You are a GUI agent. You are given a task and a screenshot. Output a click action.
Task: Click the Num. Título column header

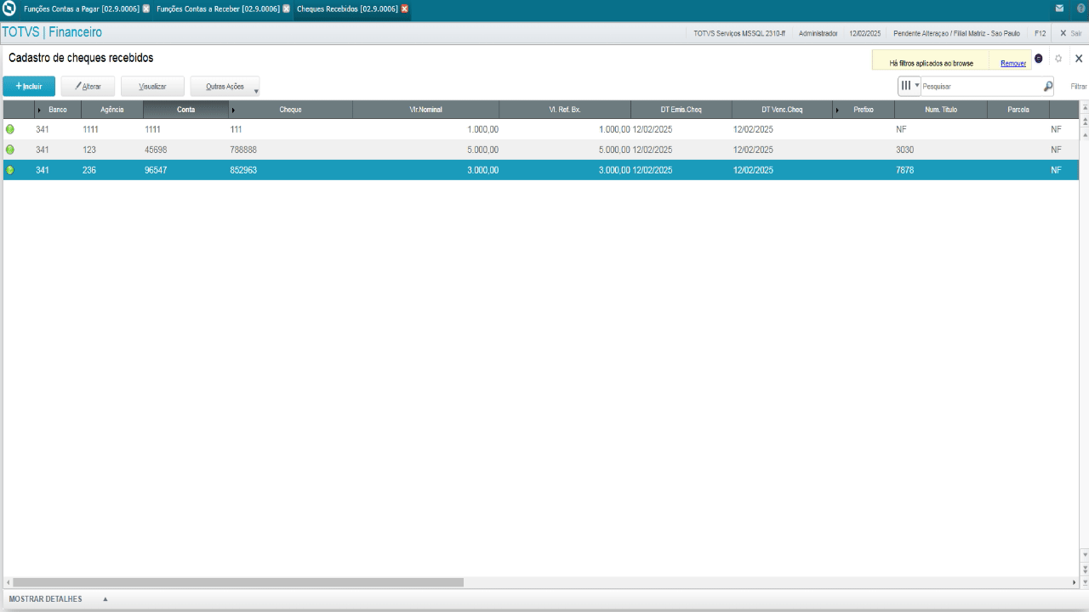(941, 110)
